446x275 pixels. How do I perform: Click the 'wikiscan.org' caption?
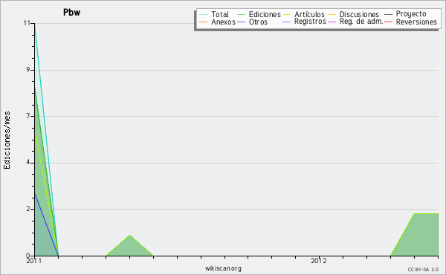tap(223, 268)
